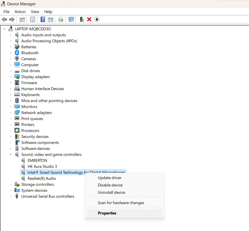Choose Update driver from context menu
249x231 pixels.
point(125,178)
